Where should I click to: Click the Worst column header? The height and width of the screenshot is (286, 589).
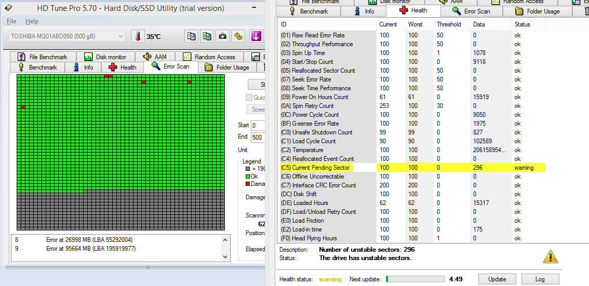[x=419, y=24]
